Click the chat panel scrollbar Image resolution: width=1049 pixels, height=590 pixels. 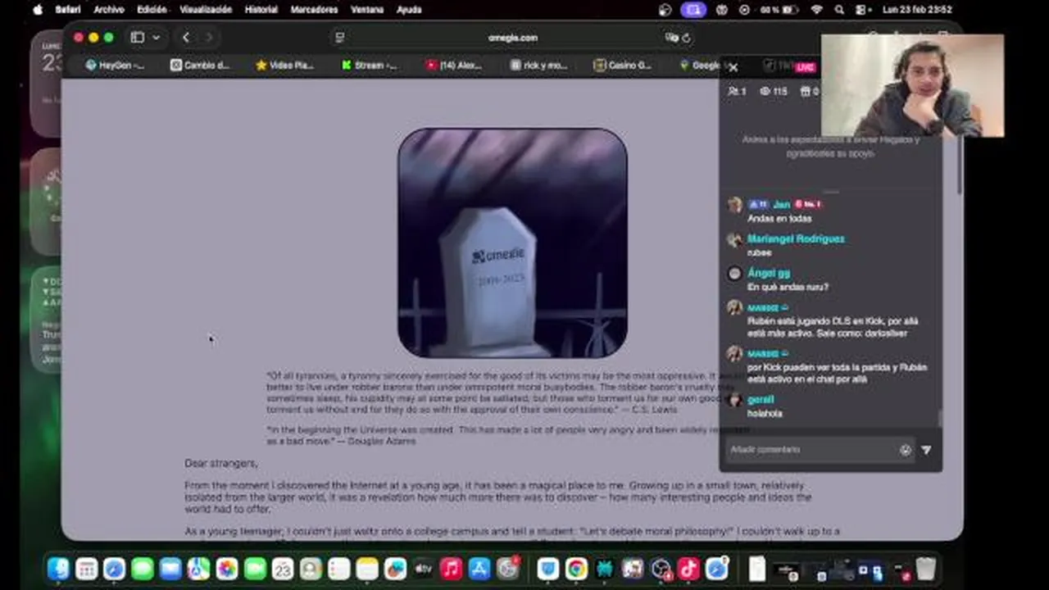point(940,418)
